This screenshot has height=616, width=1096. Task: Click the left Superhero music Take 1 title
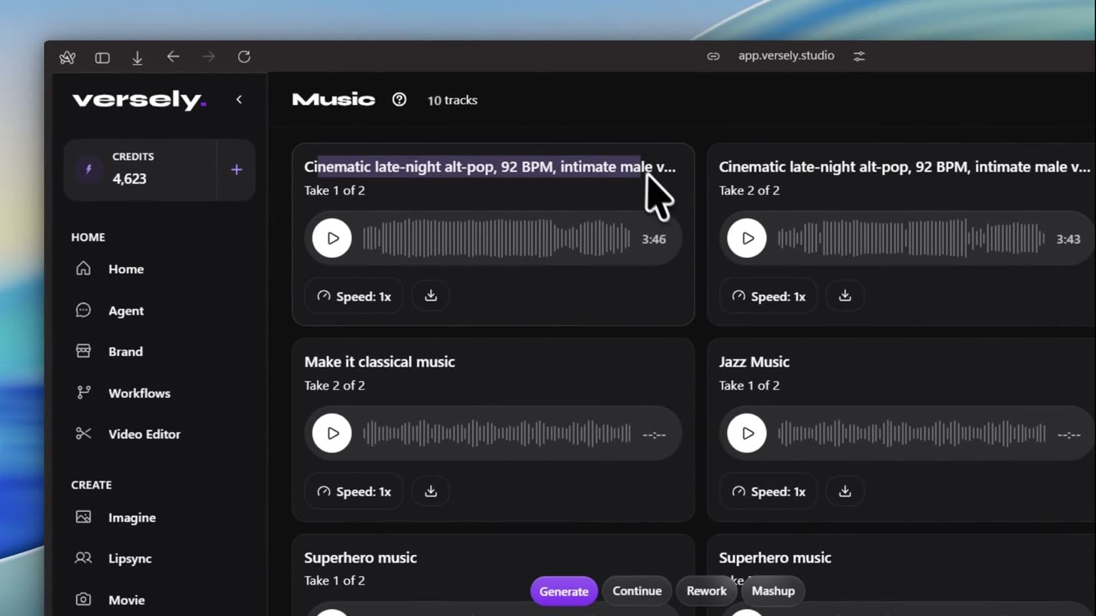[x=360, y=558]
